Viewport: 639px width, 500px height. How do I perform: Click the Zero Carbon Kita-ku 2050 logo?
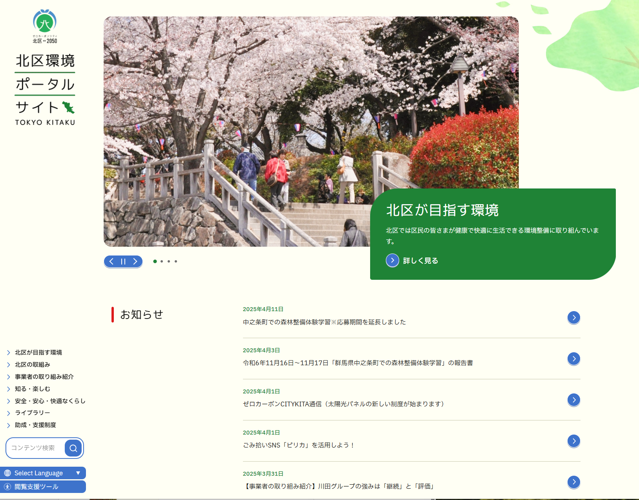point(45,26)
